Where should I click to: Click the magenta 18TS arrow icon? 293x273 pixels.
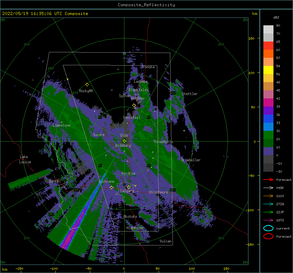[x=268, y=220]
